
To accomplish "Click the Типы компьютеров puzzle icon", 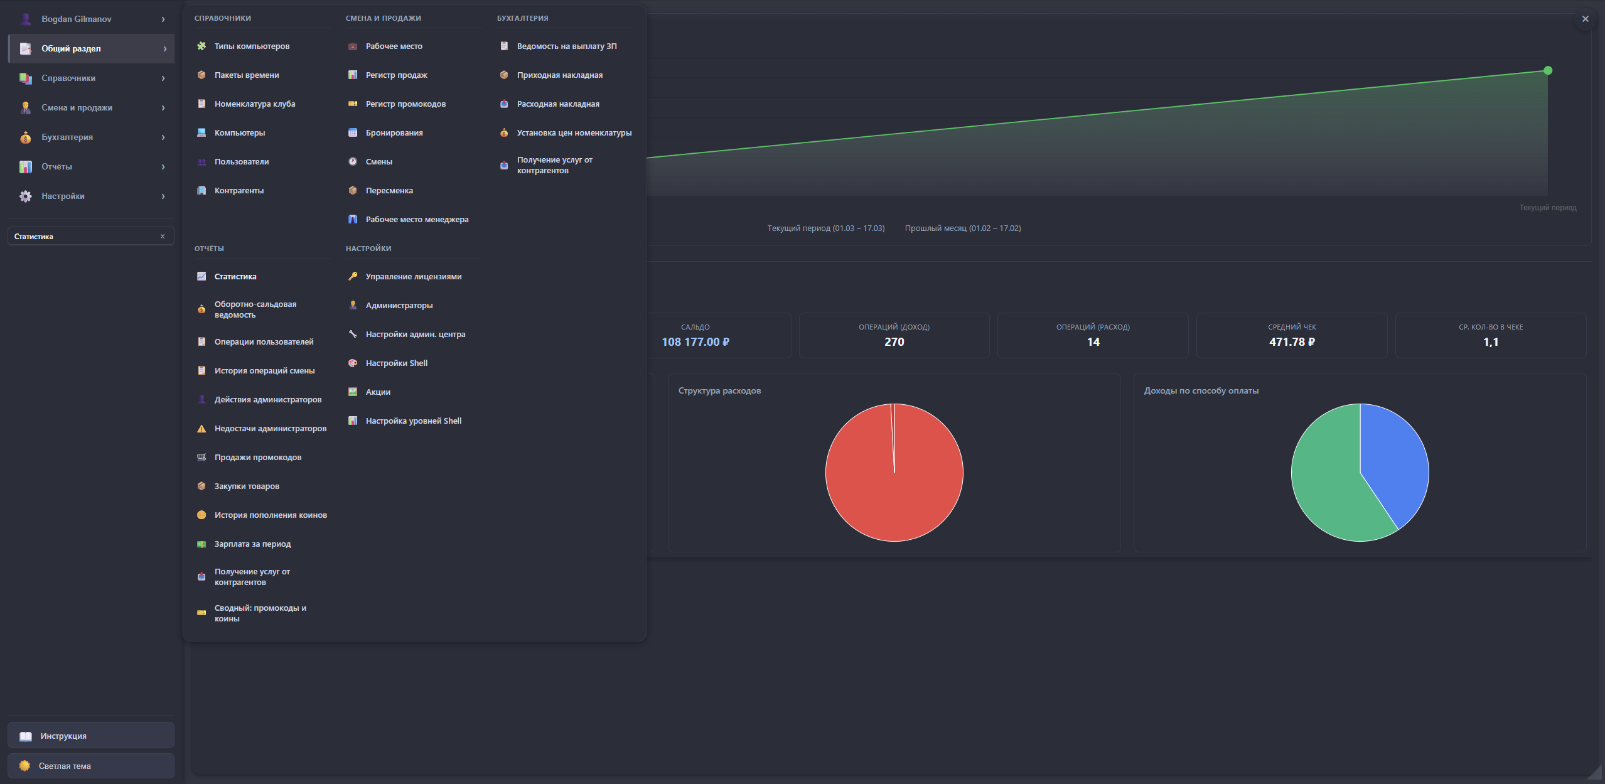I will [201, 46].
